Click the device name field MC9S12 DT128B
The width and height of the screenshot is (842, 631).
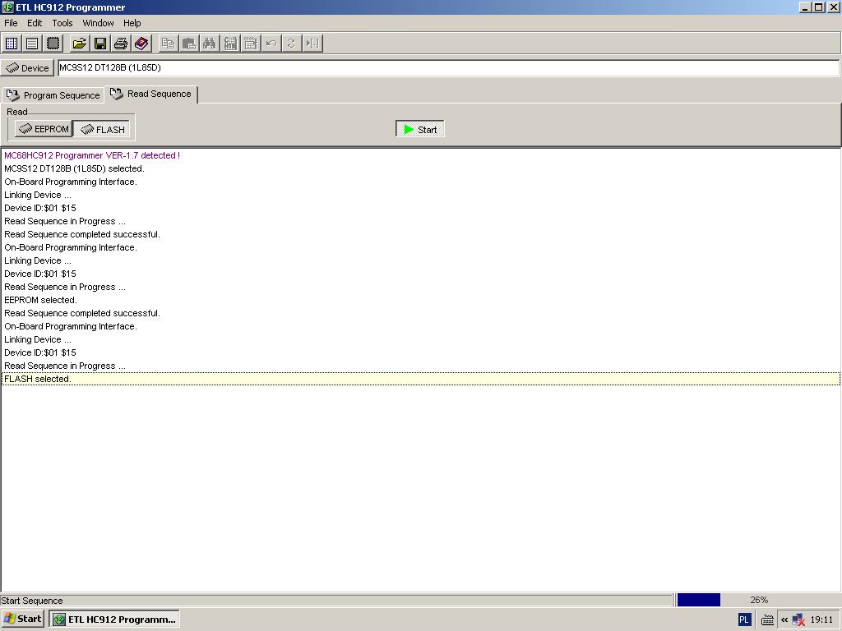448,67
